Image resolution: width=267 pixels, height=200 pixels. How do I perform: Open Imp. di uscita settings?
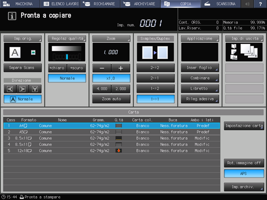(x=244, y=39)
